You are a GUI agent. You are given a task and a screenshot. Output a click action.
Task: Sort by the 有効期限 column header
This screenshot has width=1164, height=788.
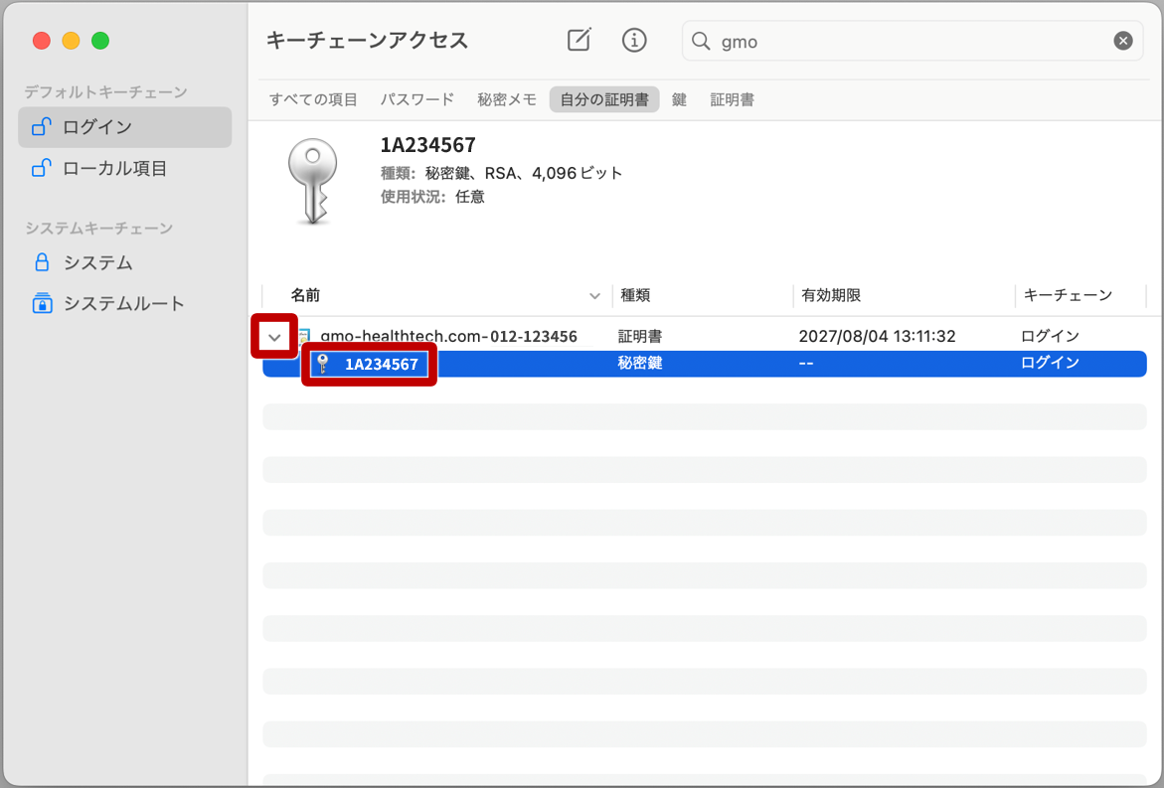[831, 295]
